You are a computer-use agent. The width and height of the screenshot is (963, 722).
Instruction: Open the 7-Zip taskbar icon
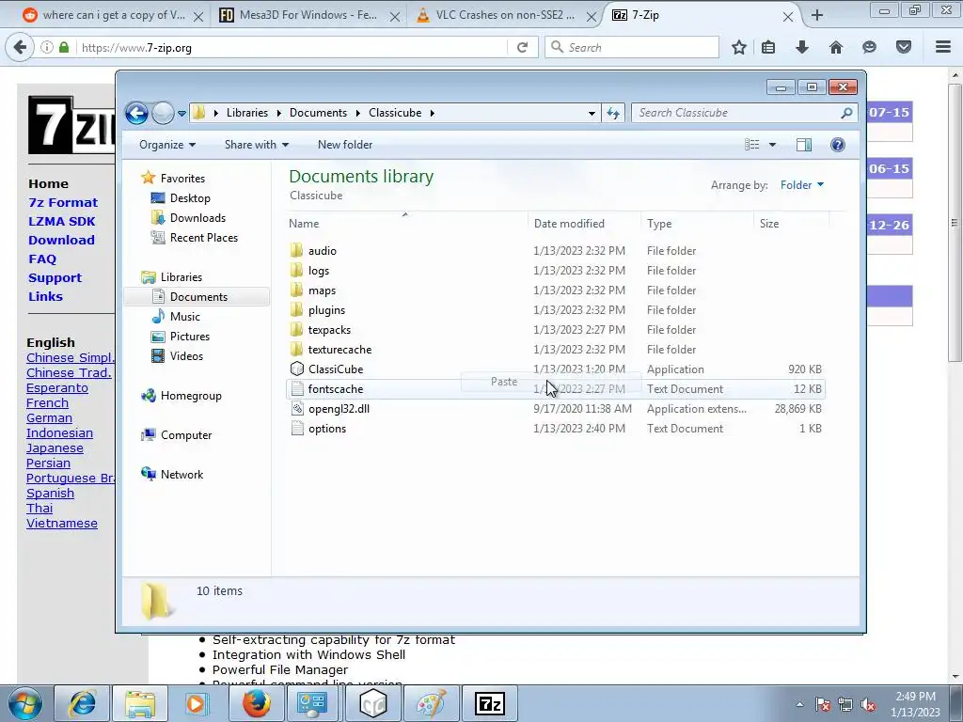coord(489,703)
